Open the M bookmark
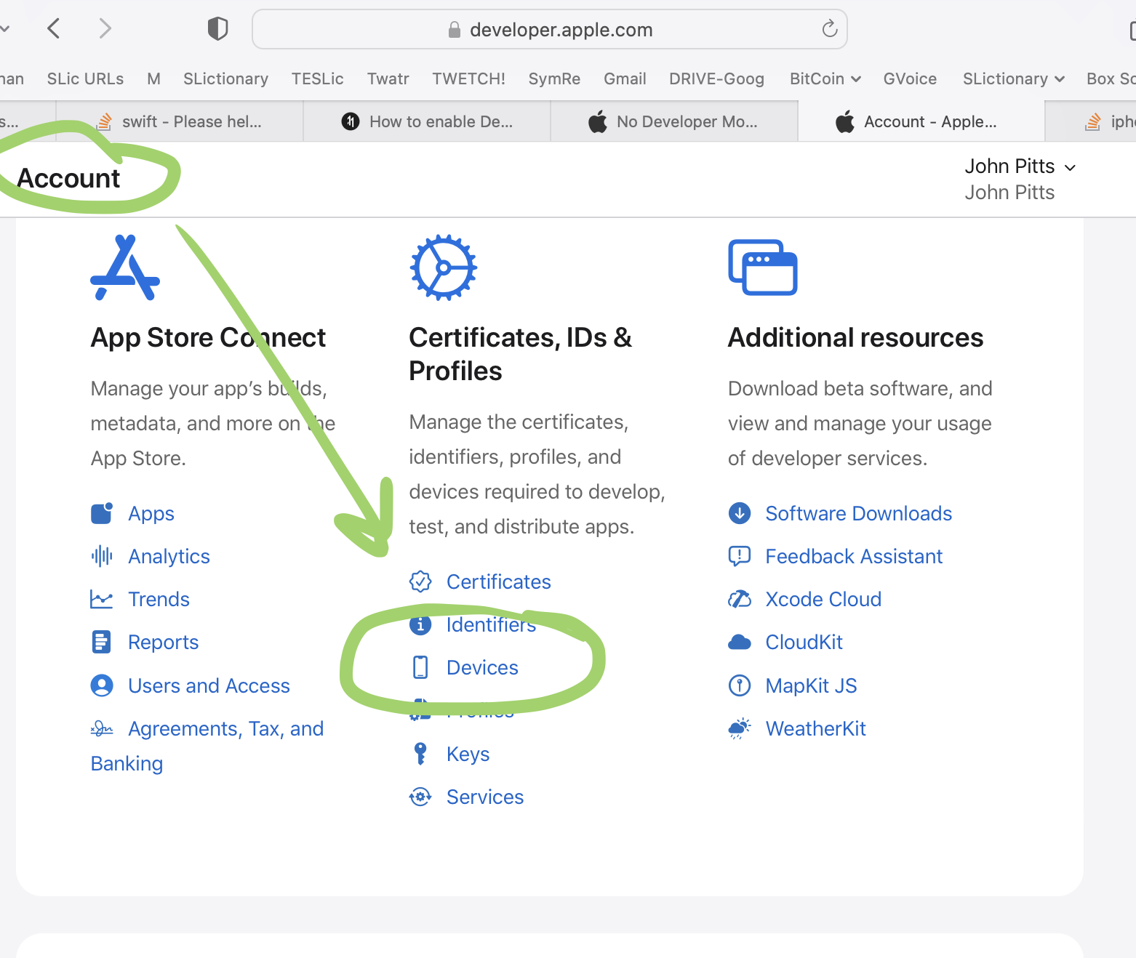 153,79
